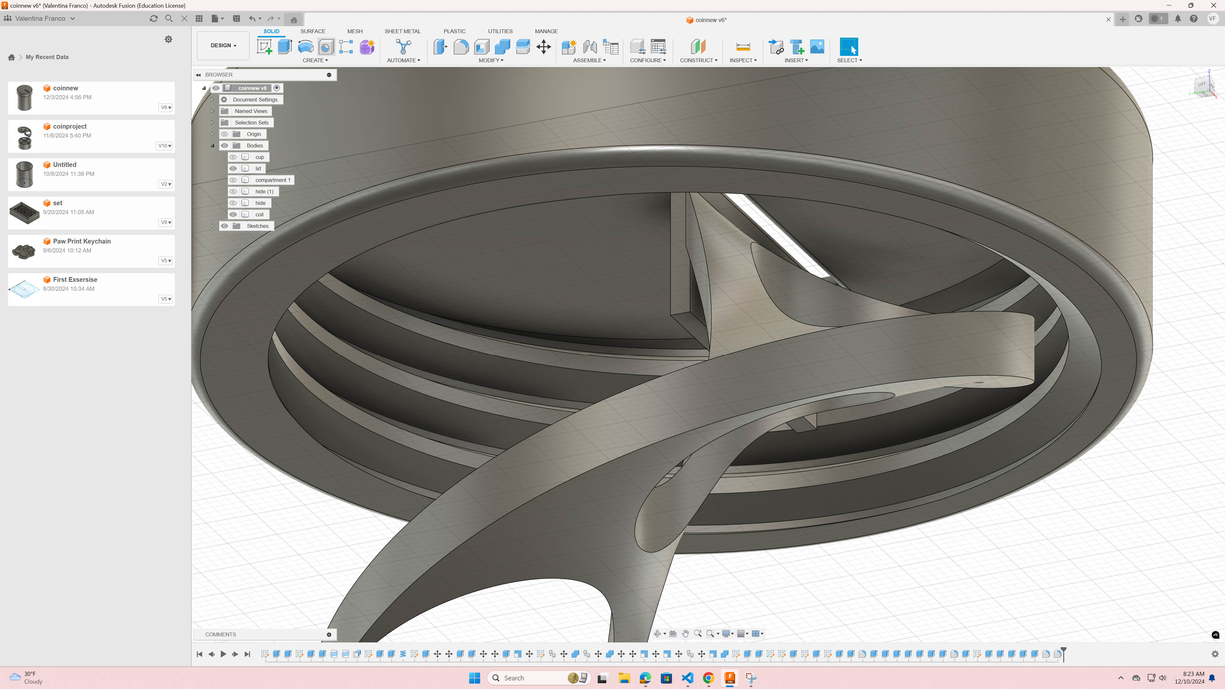Open the CONSTRUCT menu

698,60
